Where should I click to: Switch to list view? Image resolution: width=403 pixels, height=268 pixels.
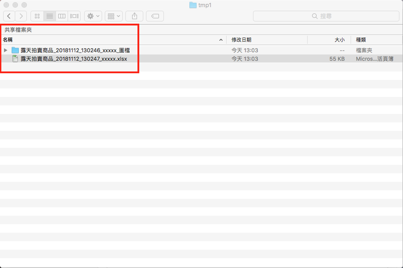pos(50,16)
